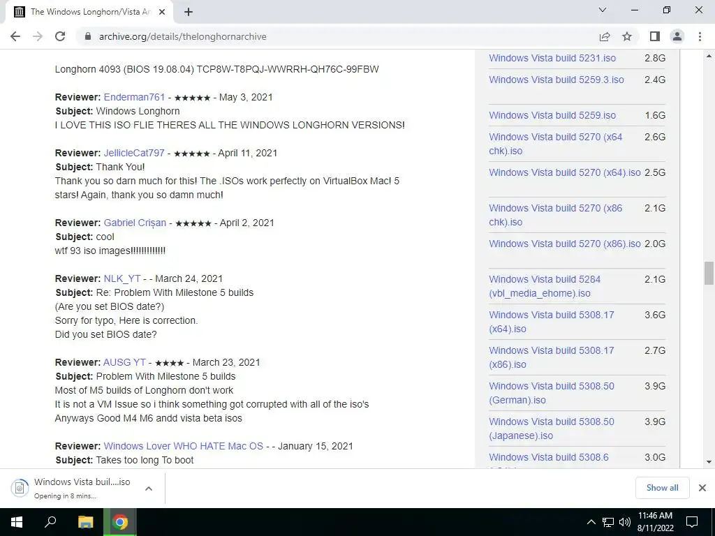Download Windows Vista build 5270 (x86 chk).iso
The image size is (715, 536).
555,215
